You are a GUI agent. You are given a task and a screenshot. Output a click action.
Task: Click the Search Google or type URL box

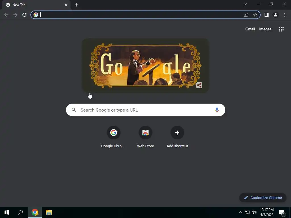145,110
